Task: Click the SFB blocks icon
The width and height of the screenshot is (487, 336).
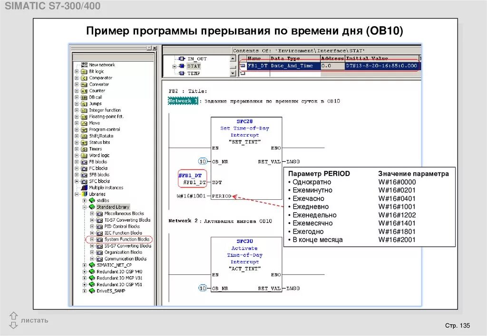Action: (84, 175)
